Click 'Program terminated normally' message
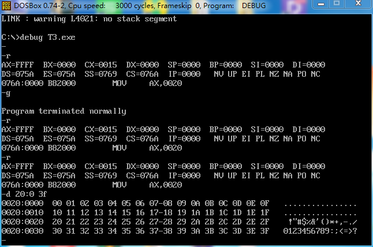The image size is (373, 247). [x=64, y=111]
